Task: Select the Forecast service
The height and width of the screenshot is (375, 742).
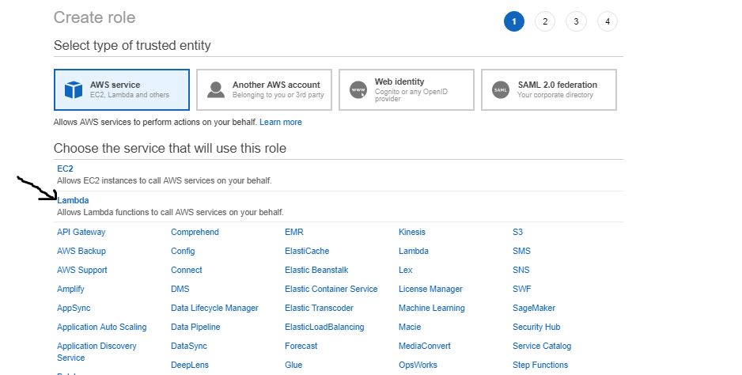Action: coord(301,346)
